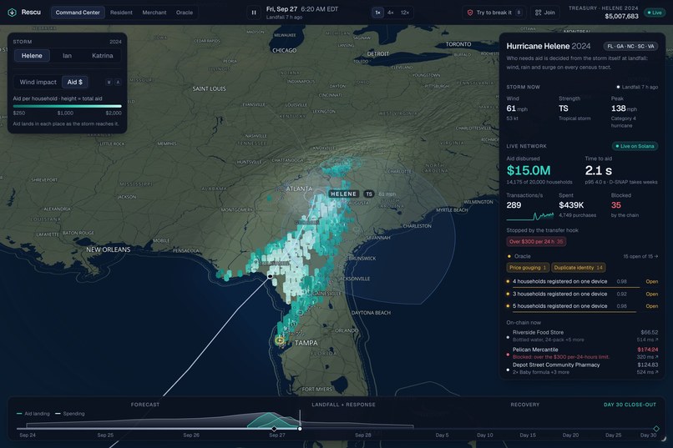Image resolution: width=673 pixels, height=448 pixels.
Task: Click the Pelican Mercantile blocked transaction
Action: [583, 353]
